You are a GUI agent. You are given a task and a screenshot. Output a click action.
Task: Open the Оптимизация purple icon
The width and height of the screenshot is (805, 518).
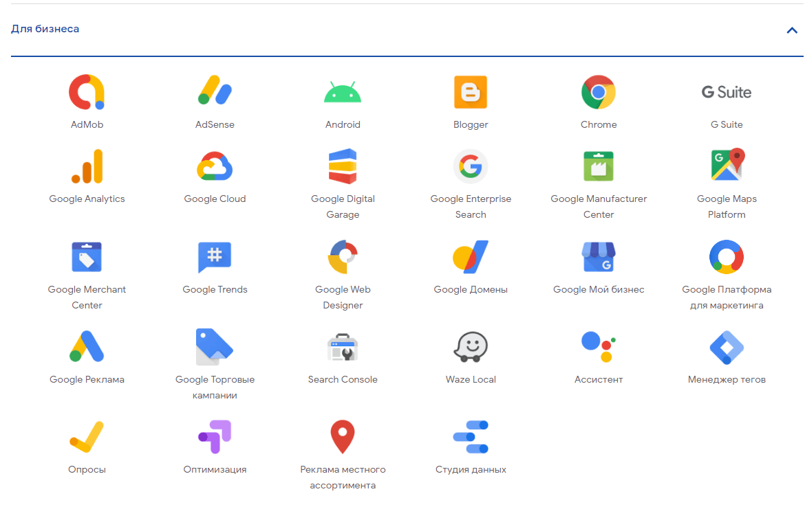(215, 437)
